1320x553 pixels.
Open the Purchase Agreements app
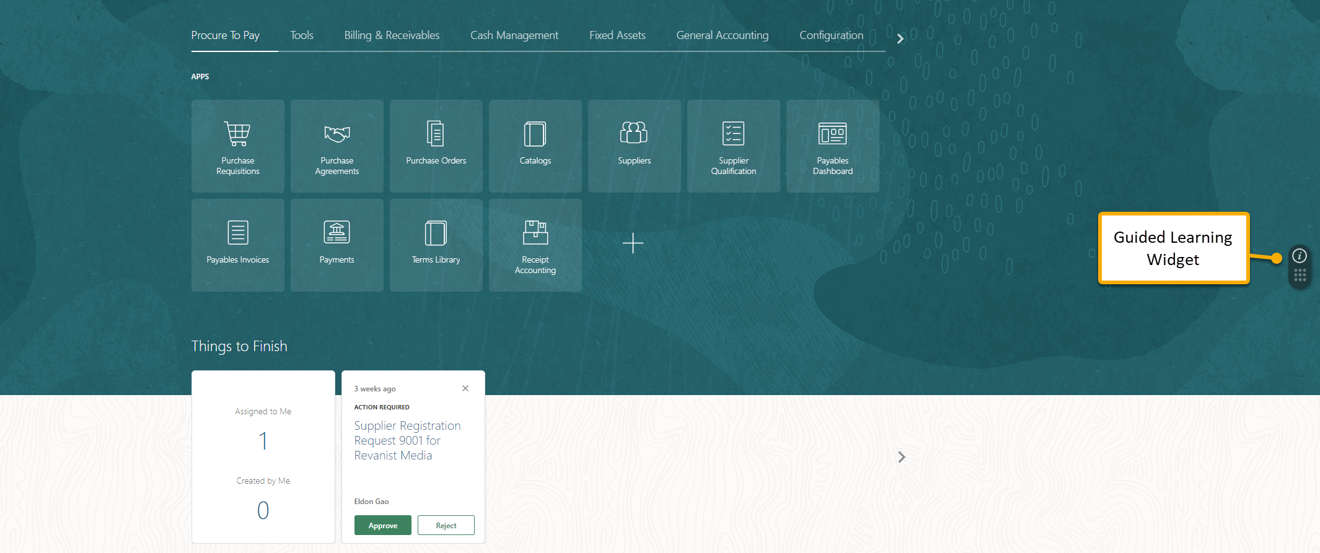click(x=337, y=146)
